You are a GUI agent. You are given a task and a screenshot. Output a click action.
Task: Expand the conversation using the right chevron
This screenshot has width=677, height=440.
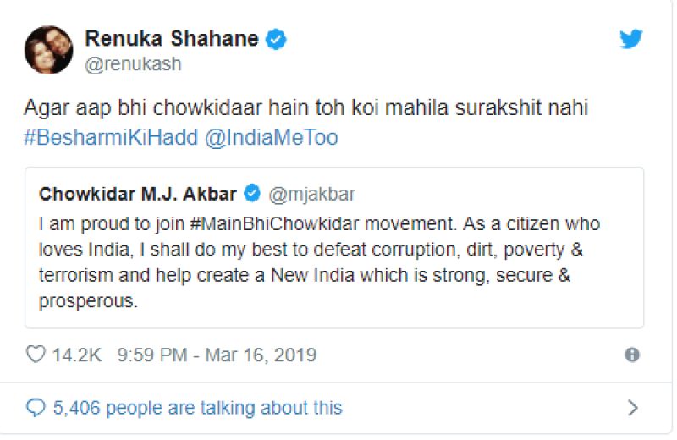click(632, 408)
